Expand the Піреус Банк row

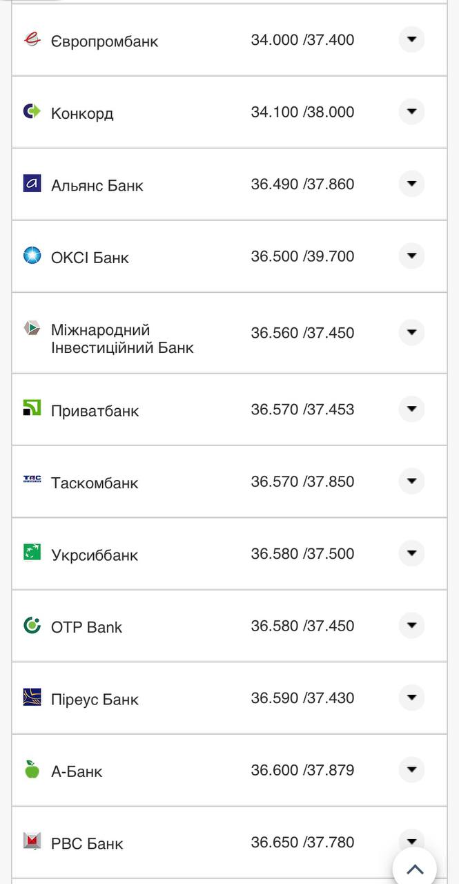tap(411, 698)
